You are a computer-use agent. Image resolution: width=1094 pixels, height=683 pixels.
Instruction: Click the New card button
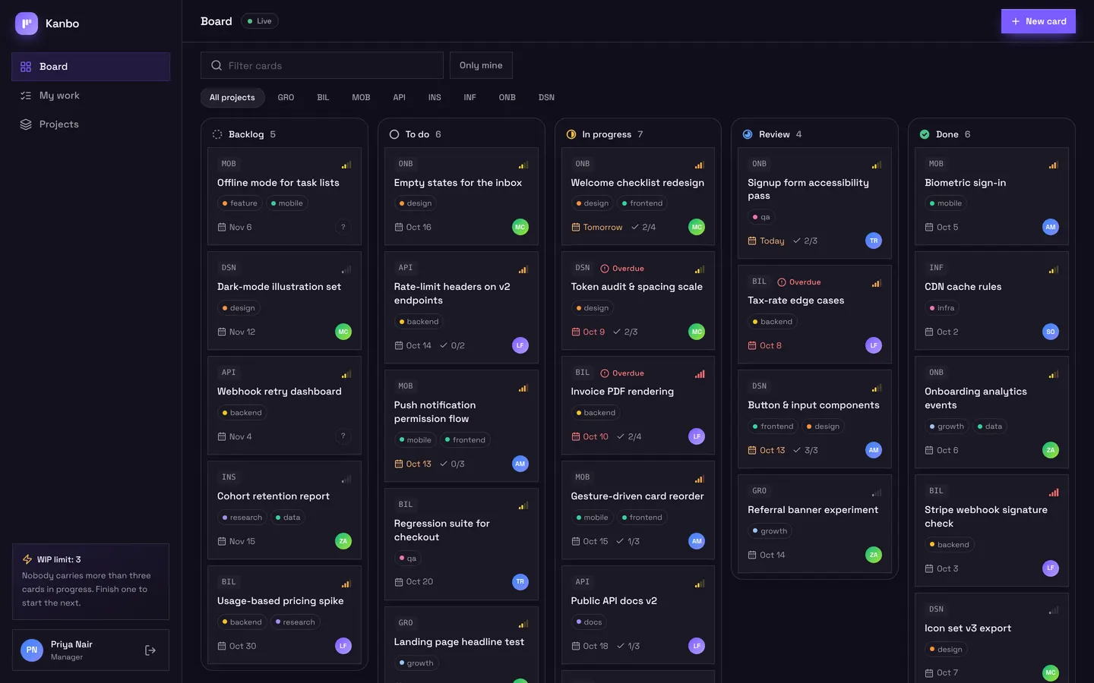1039,21
